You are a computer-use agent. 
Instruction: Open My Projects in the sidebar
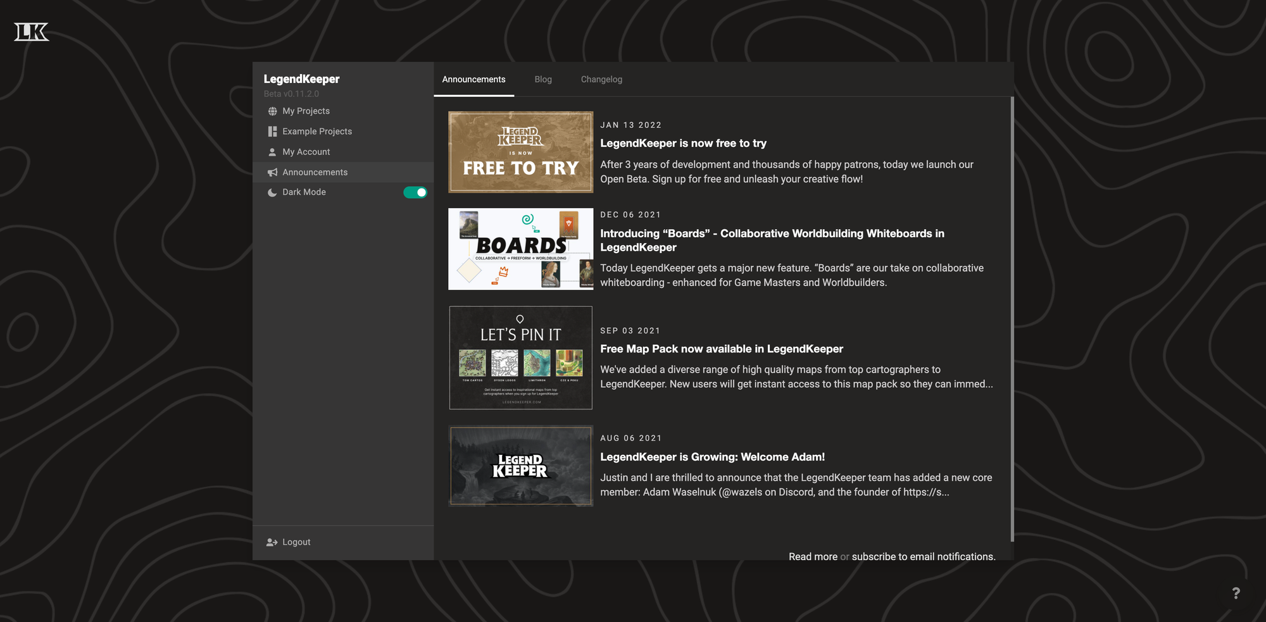(x=343, y=111)
